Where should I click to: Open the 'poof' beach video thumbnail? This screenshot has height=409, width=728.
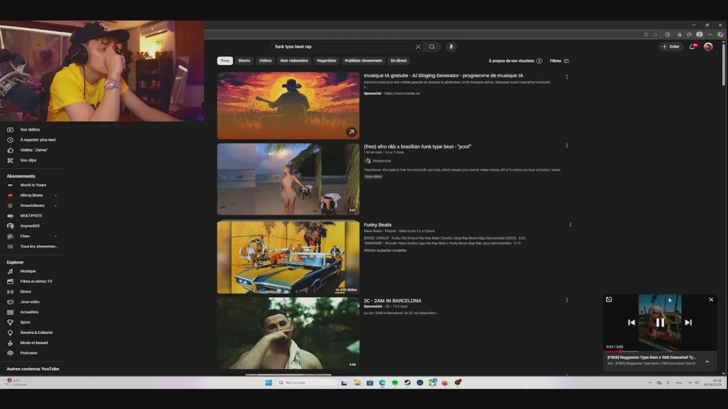point(288,179)
